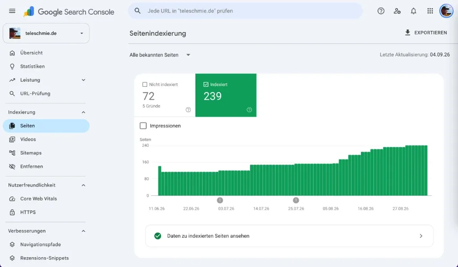Click the Leistung trend icon
This screenshot has height=267, width=458.
(x=12, y=80)
